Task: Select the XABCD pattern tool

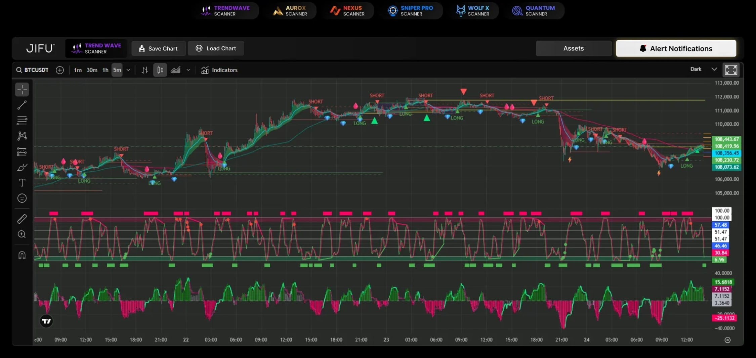Action: point(22,136)
